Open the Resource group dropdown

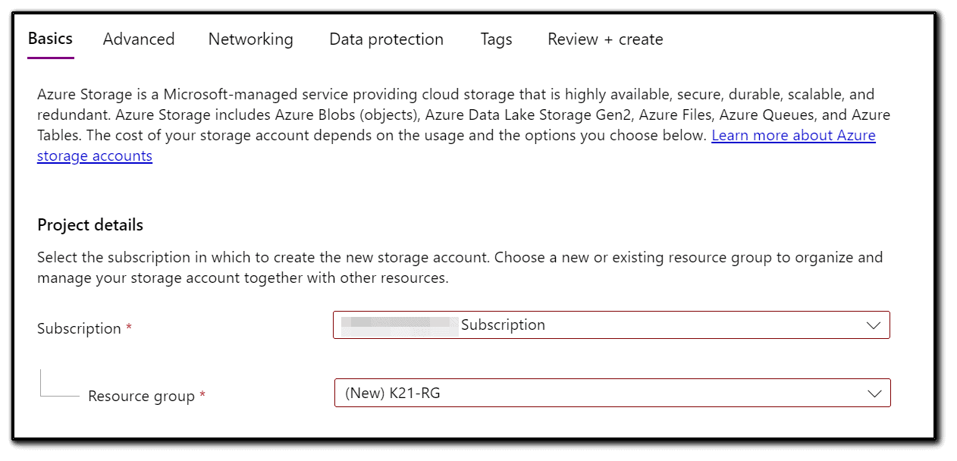click(612, 393)
